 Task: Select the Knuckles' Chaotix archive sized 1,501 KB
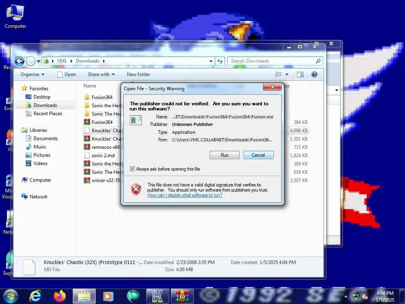click(x=106, y=139)
